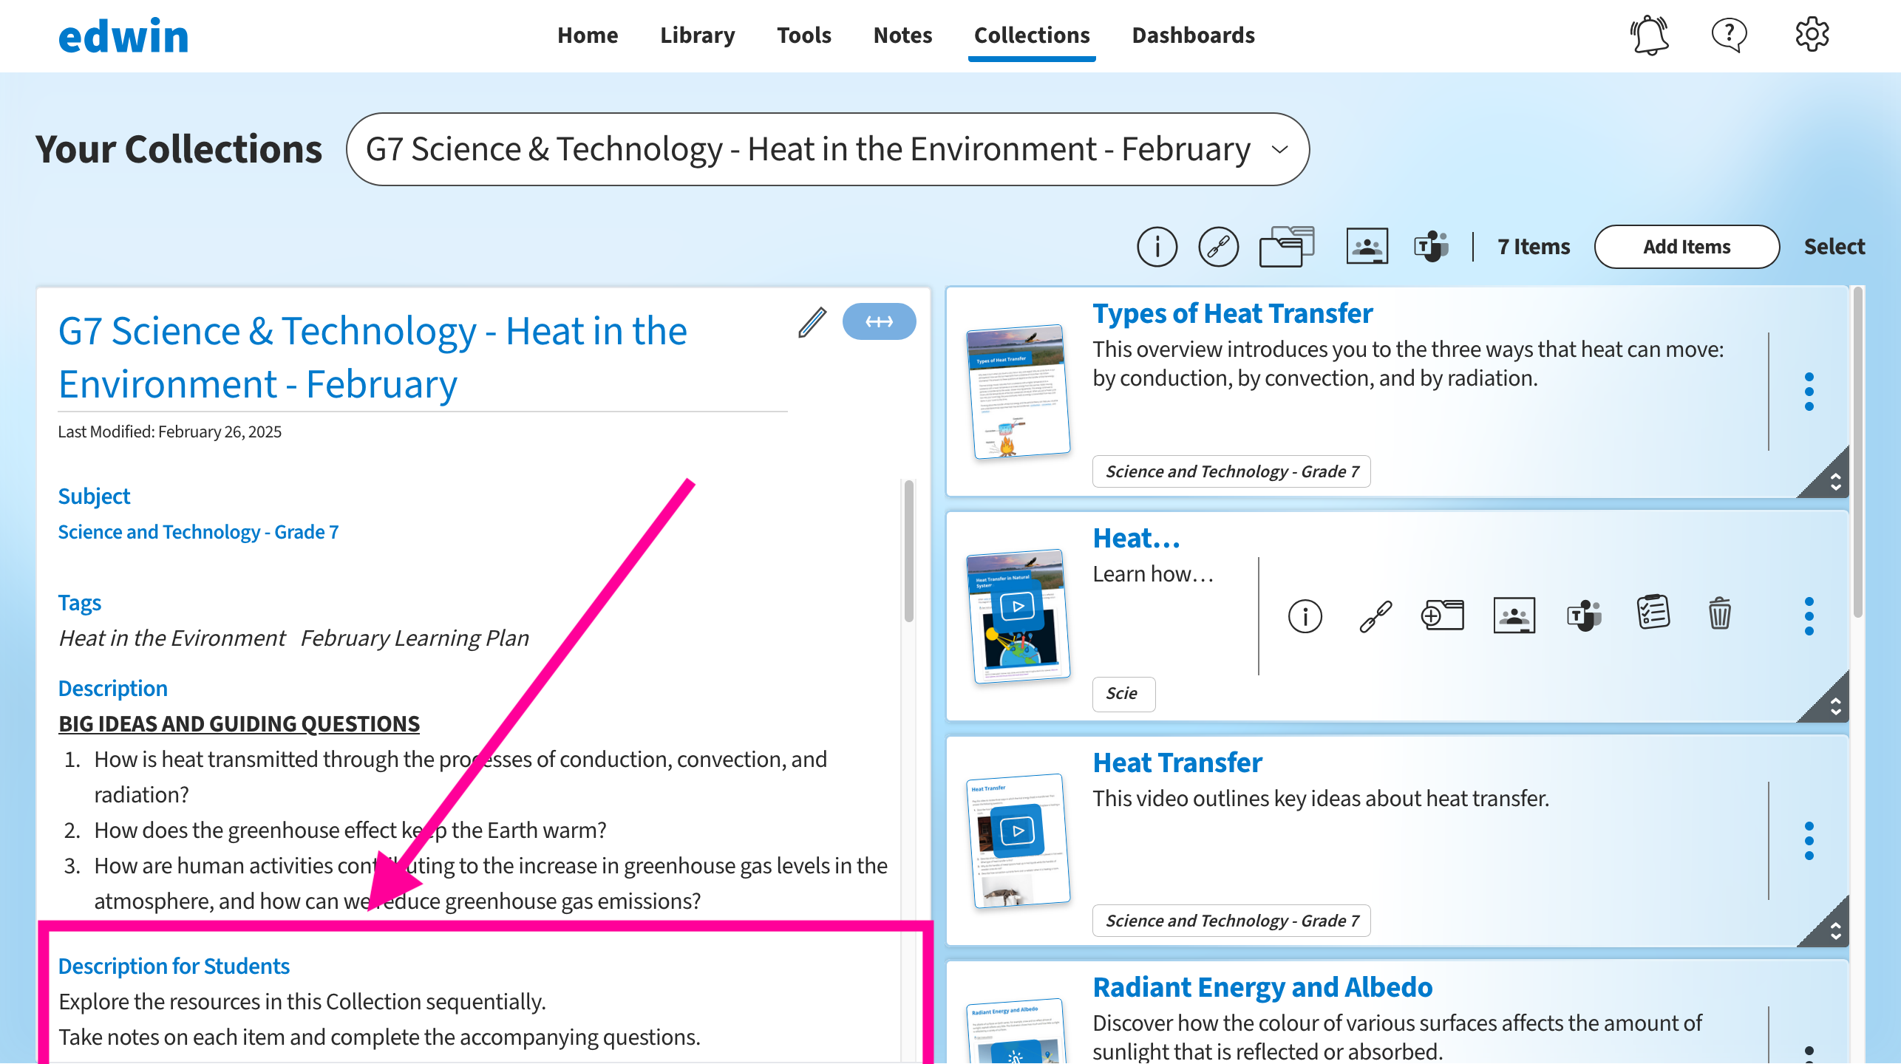Screen dimensions: 1901x1064
Task: Click the edwin logo
Action: pyautogui.click(x=123, y=35)
